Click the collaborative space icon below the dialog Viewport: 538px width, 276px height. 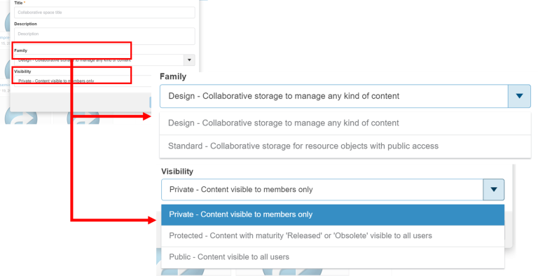20,118
